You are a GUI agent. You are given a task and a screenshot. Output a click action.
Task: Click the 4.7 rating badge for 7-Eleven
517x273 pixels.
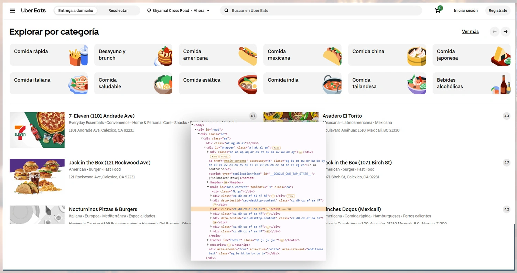click(253, 116)
